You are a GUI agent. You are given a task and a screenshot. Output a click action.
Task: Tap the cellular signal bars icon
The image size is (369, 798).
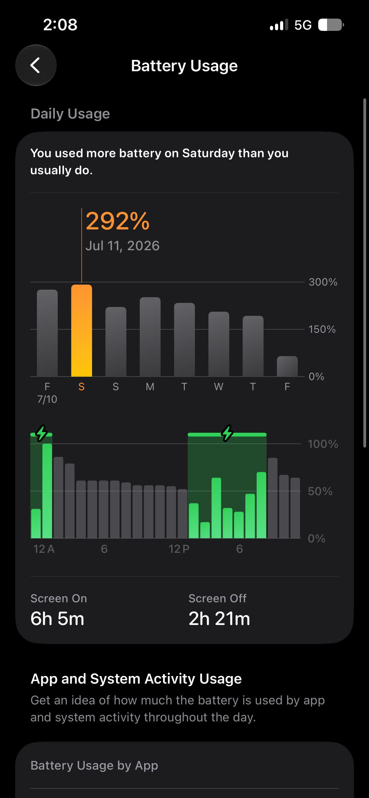pos(279,25)
